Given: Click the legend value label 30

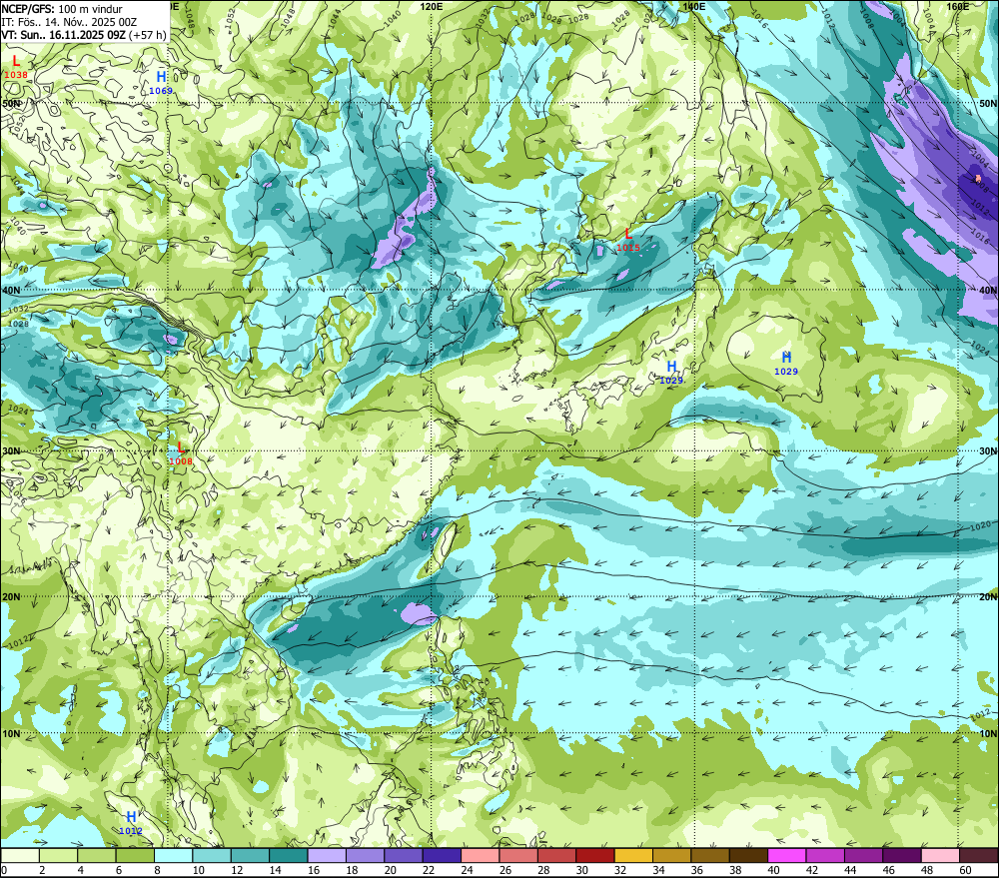Looking at the screenshot, I should pyautogui.click(x=581, y=870).
